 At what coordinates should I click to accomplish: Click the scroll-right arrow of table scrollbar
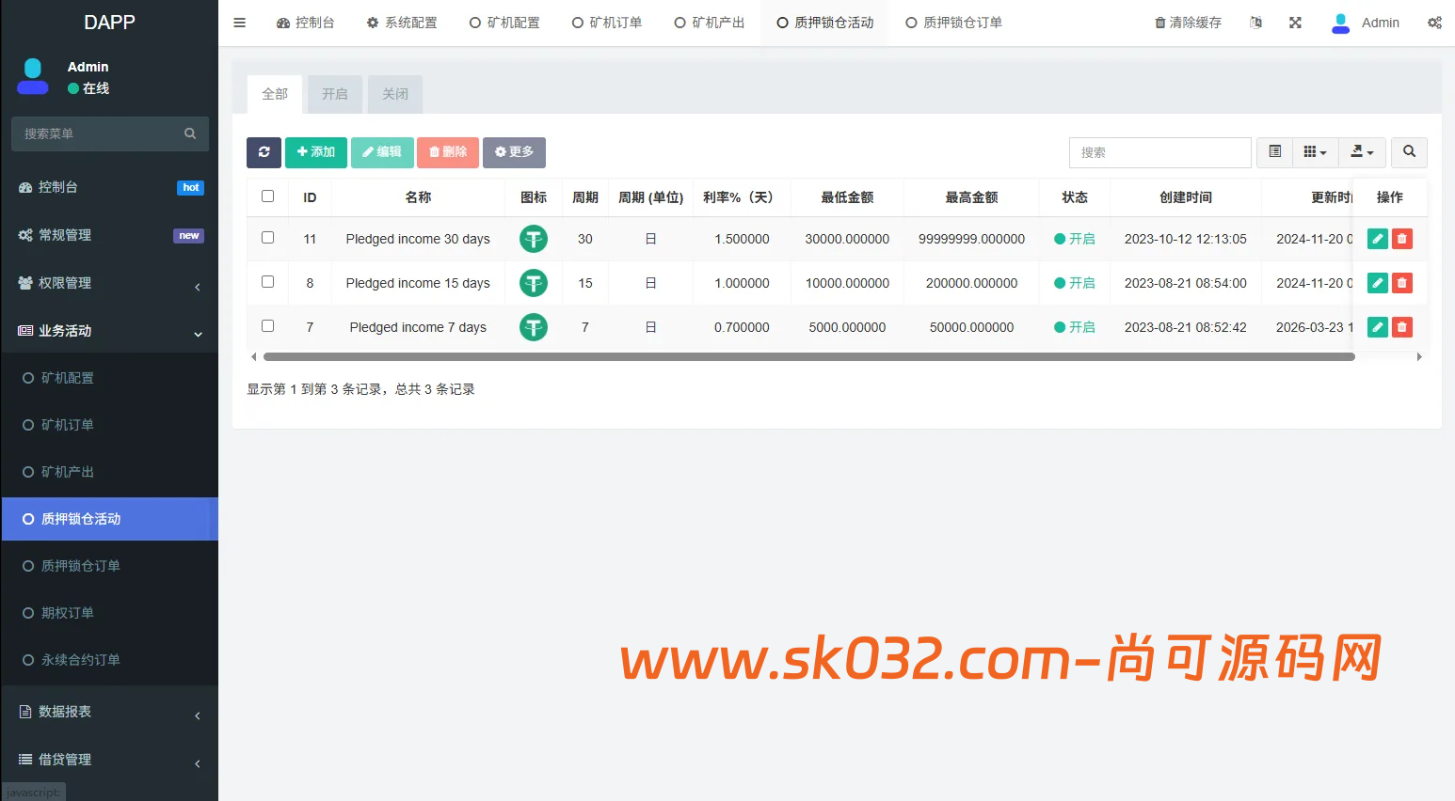1419,357
